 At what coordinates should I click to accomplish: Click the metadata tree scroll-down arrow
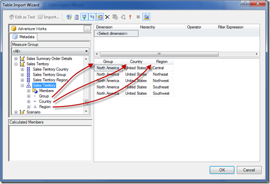coord(86,111)
